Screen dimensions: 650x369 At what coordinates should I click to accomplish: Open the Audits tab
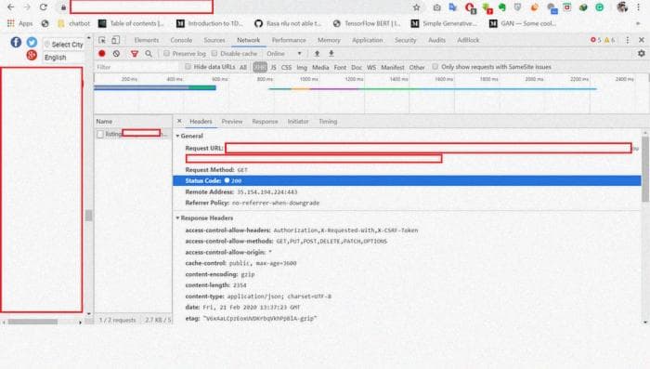436,40
